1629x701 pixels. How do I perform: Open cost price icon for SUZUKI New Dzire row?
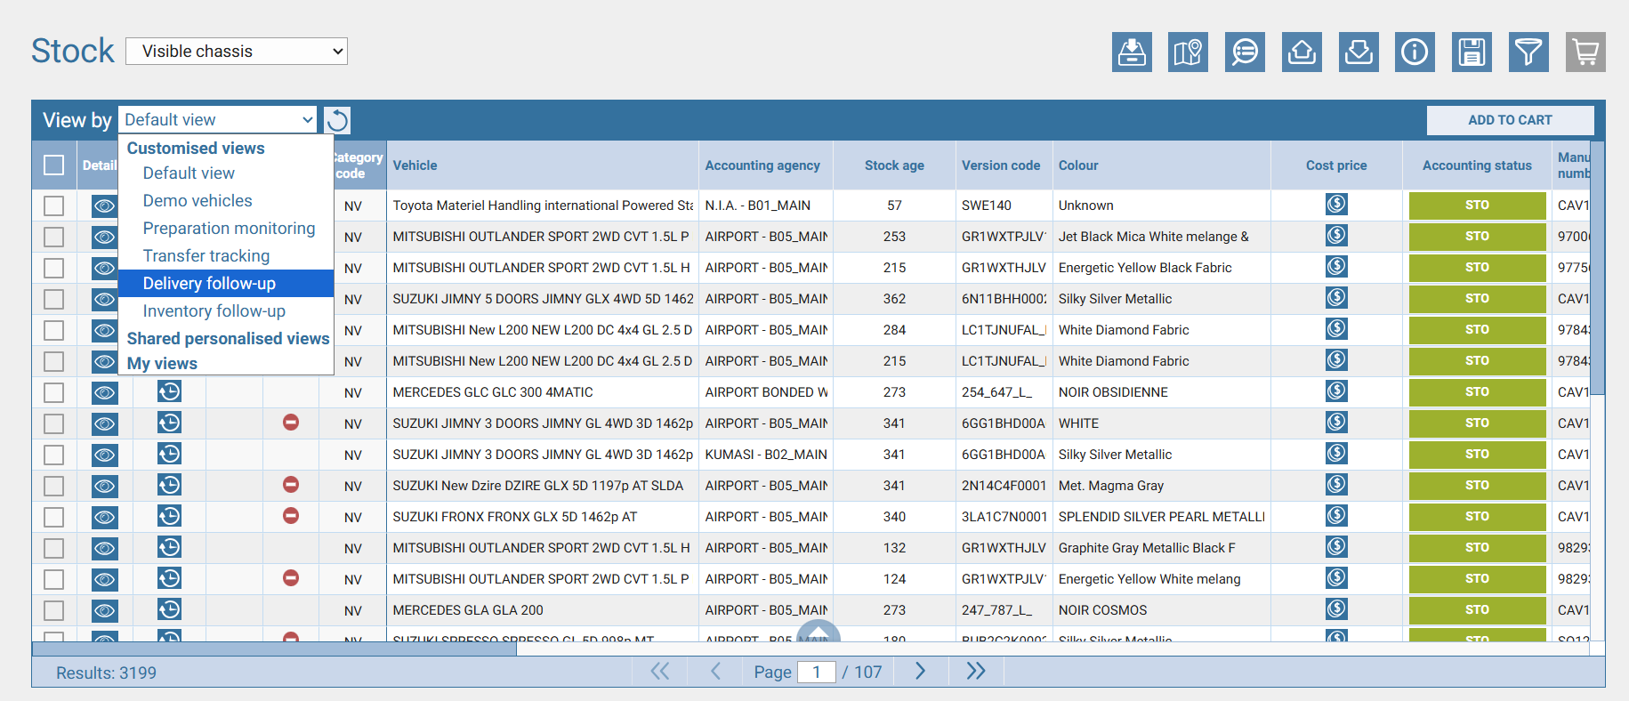click(1336, 485)
